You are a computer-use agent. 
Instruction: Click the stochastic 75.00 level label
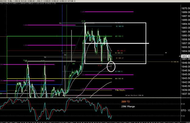coord(183,116)
